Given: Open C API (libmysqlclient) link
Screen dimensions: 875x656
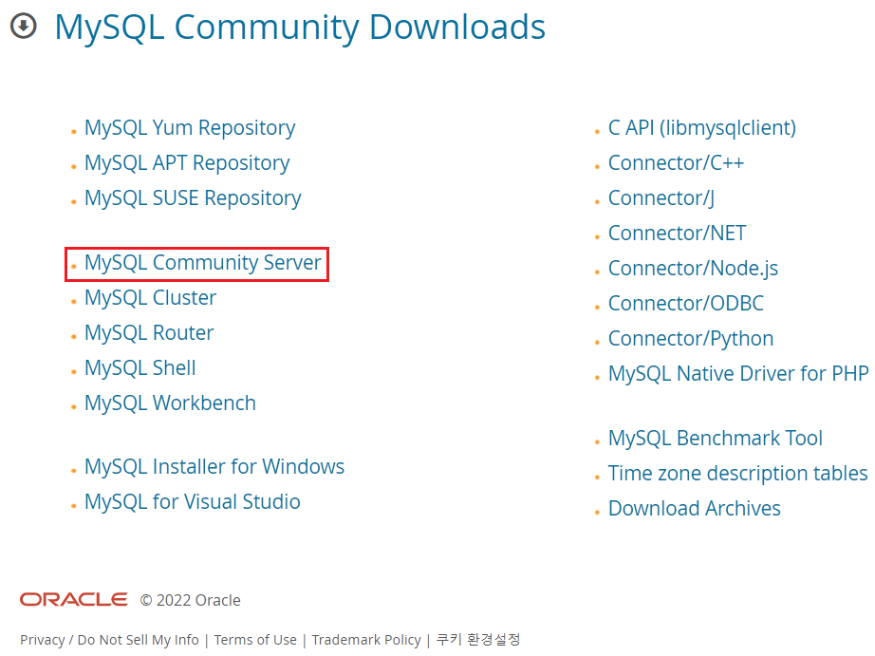Looking at the screenshot, I should click(702, 128).
